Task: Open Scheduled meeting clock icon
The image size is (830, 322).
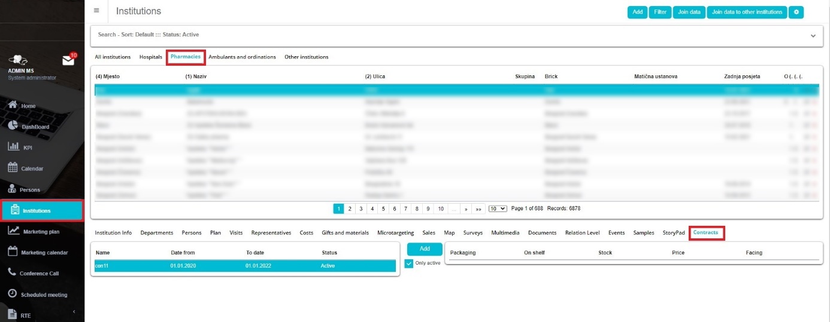Action: tap(13, 294)
